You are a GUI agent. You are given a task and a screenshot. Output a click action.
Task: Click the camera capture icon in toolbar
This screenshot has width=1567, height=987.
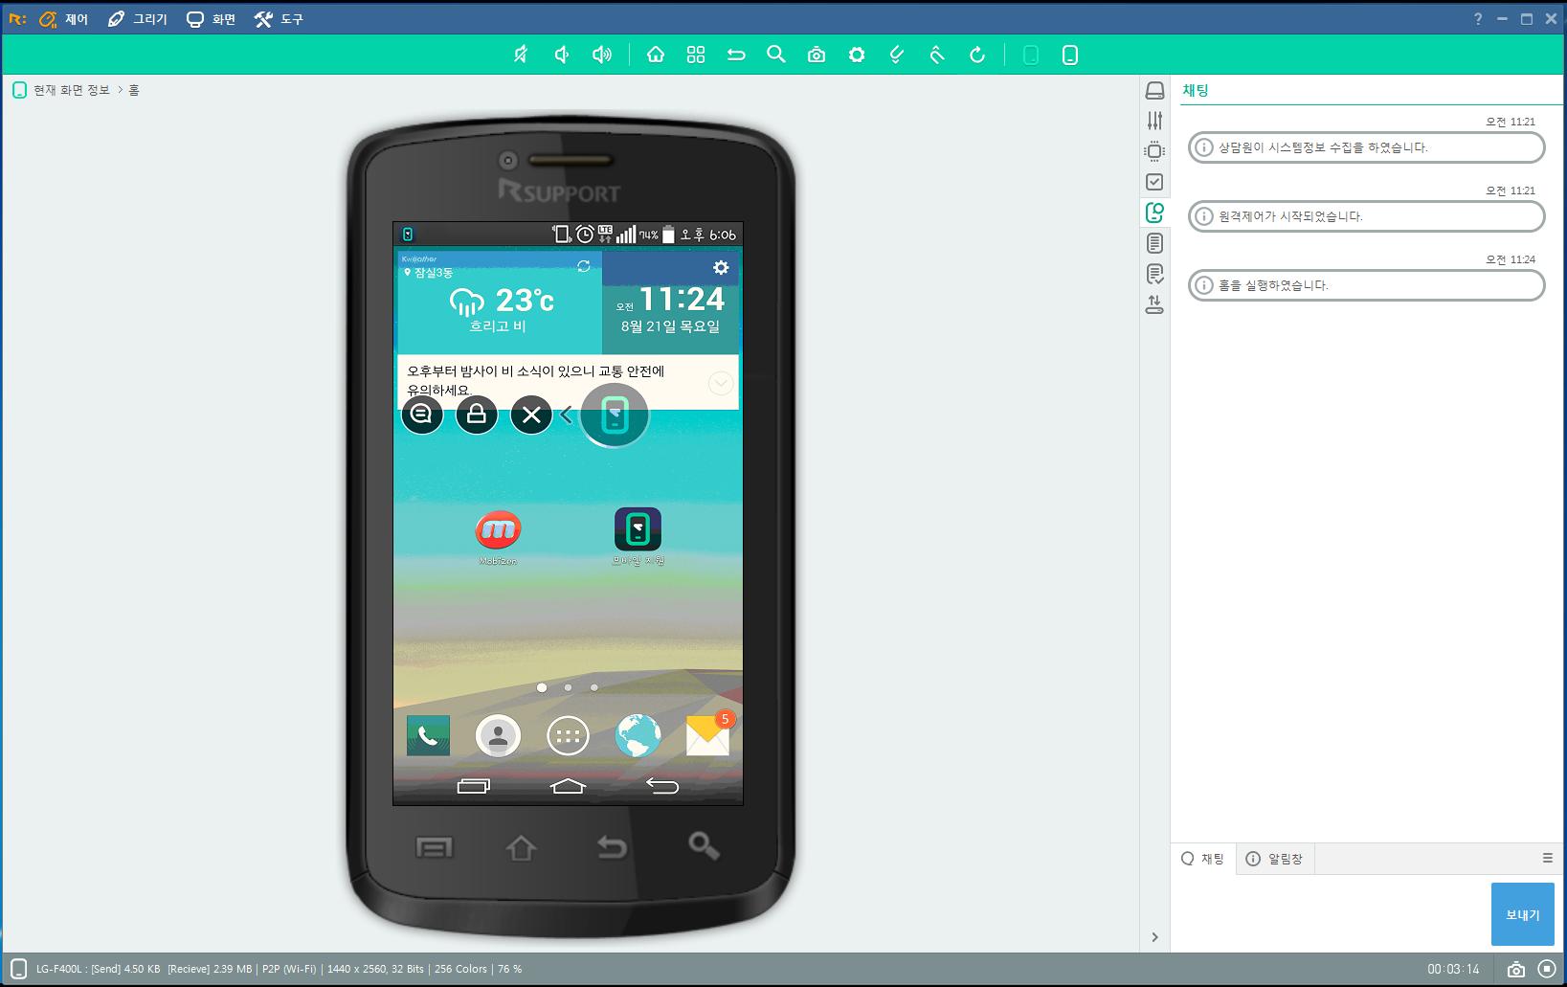point(817,55)
